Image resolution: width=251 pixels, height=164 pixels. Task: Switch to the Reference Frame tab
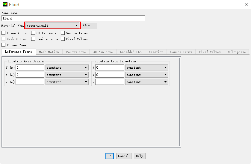coord(19,52)
